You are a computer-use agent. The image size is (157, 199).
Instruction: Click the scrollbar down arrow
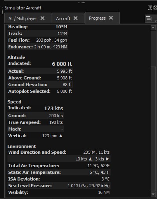tap(153, 194)
